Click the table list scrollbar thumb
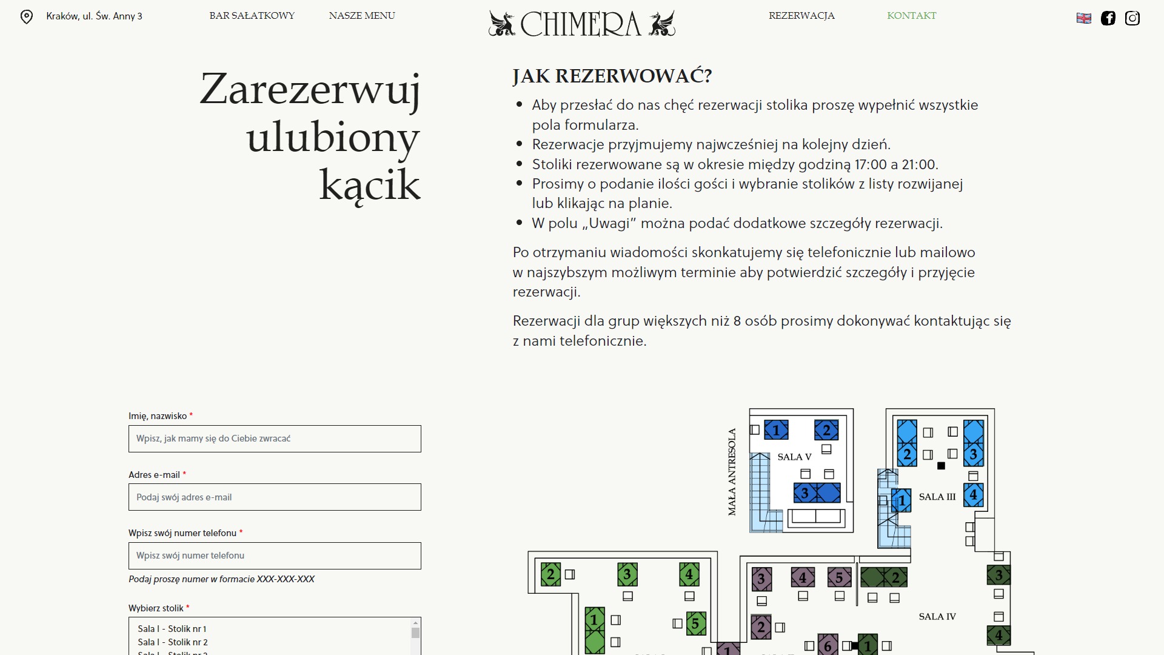This screenshot has height=655, width=1164. 415,633
